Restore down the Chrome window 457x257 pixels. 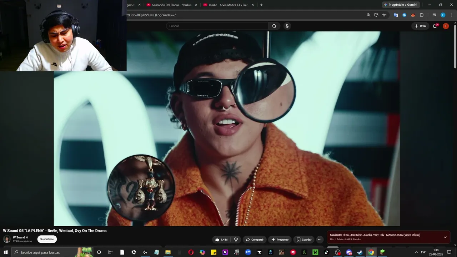[440, 5]
